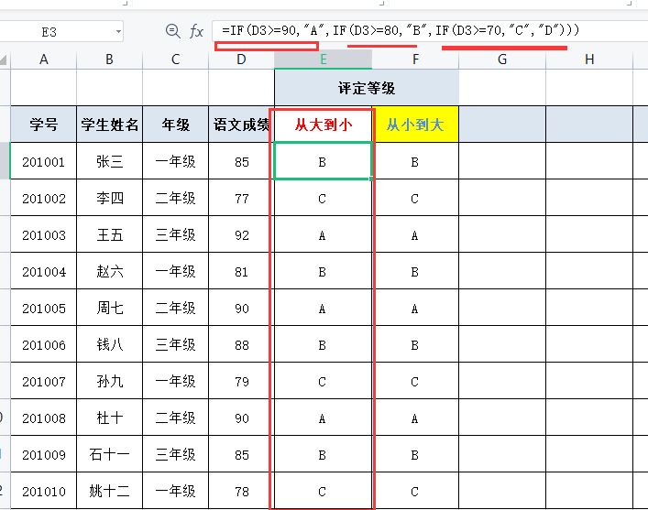Select column E grade result for 姚十二
This screenshot has width=648, height=510.
click(x=324, y=491)
